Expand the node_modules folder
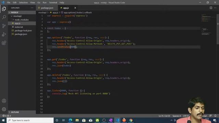219x123 pixels. point(22,20)
